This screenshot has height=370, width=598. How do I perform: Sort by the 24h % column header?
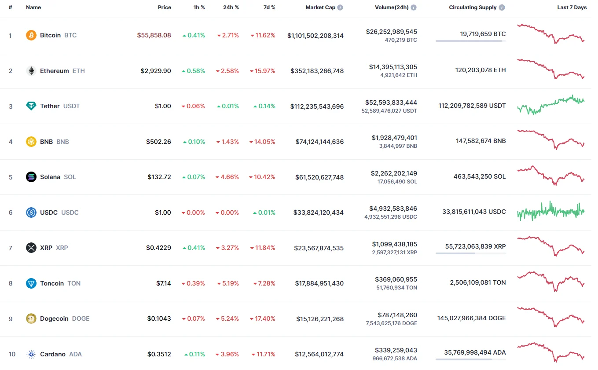pos(231,7)
